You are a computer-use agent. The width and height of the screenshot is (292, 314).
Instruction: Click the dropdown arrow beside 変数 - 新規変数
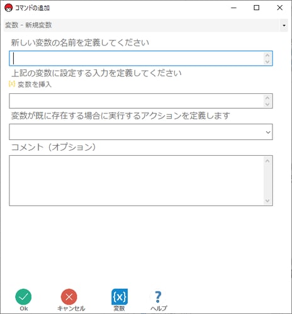point(284,25)
